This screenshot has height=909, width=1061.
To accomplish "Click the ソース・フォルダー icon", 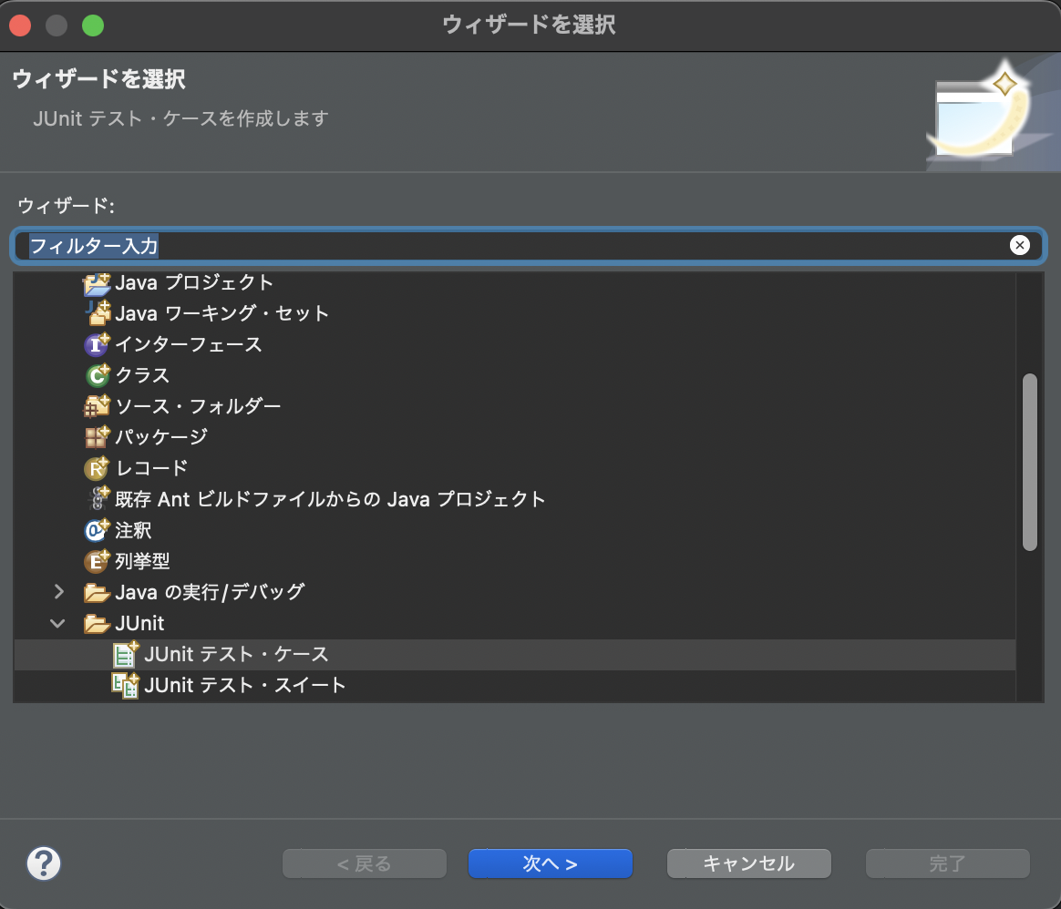I will pos(97,406).
